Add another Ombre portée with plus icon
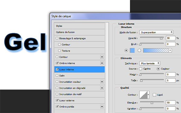This screenshot has height=113, width=181. tap(102, 107)
